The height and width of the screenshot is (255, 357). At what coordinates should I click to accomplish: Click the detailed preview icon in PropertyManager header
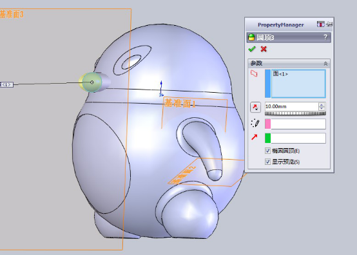pos(320,24)
